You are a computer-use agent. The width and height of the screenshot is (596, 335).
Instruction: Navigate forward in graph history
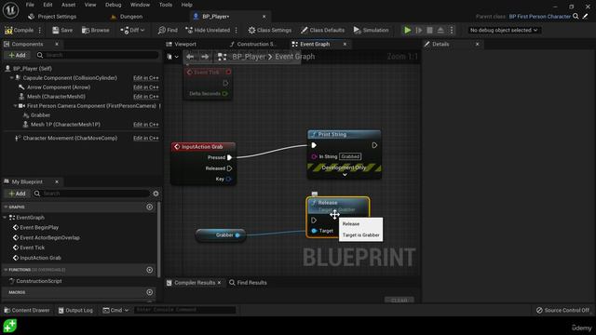[205, 57]
